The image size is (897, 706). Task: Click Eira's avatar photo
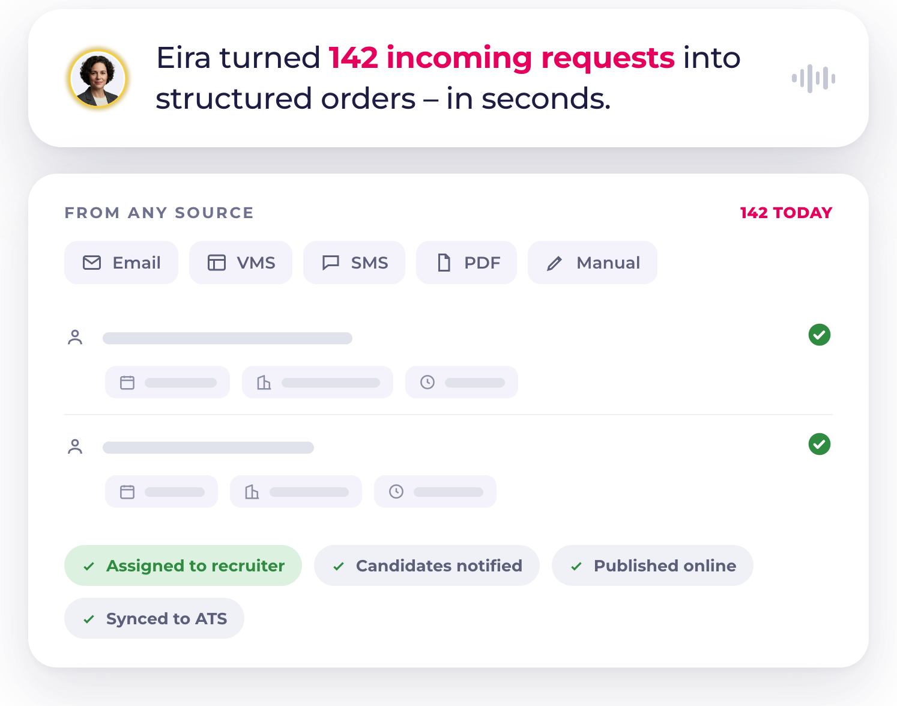(x=98, y=79)
